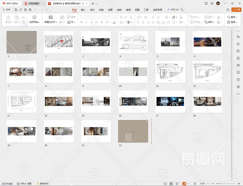The width and height of the screenshot is (243, 186).
Task: Open the Insert (插入) ribbon tab
Action: 83,10
